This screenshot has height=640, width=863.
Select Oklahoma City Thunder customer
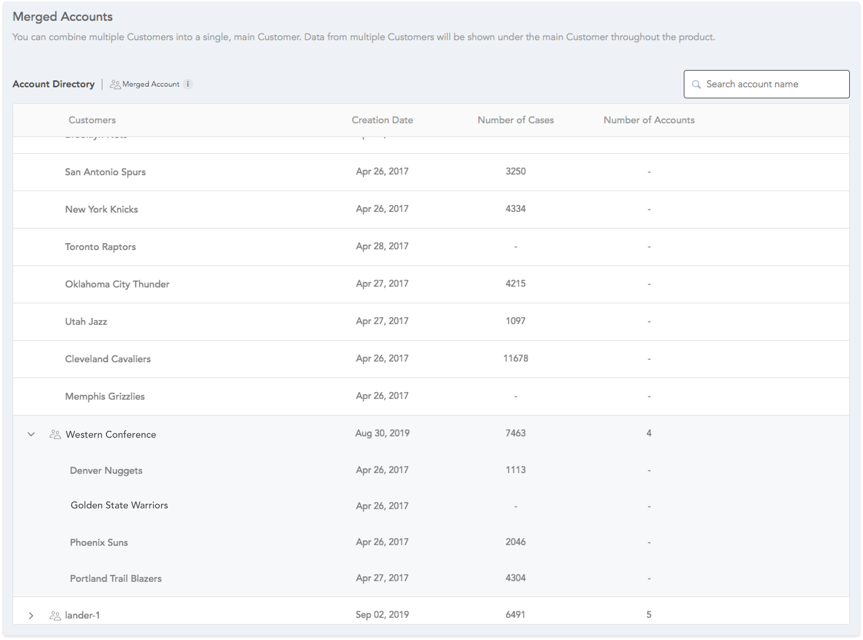117,284
